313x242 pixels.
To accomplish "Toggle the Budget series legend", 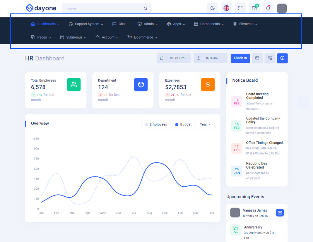I will pyautogui.click(x=183, y=125).
